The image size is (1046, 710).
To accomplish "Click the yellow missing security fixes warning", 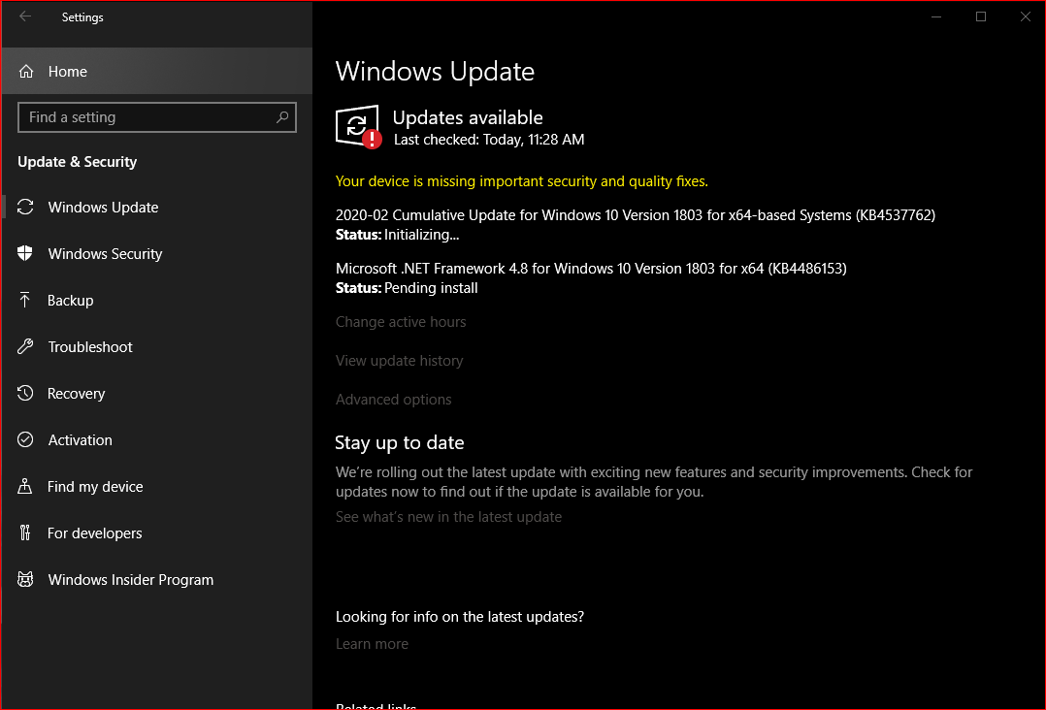I will pyautogui.click(x=522, y=181).
